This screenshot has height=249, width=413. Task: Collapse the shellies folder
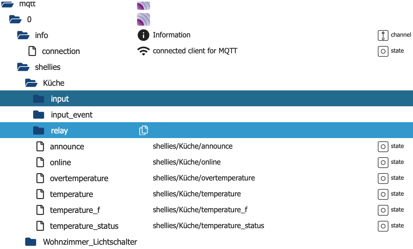(23, 67)
